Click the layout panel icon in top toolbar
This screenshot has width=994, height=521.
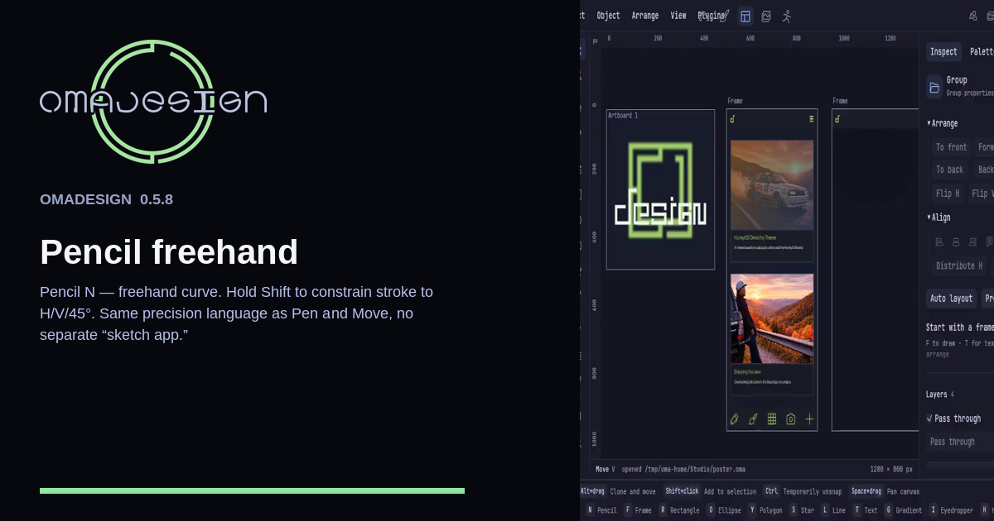click(745, 16)
